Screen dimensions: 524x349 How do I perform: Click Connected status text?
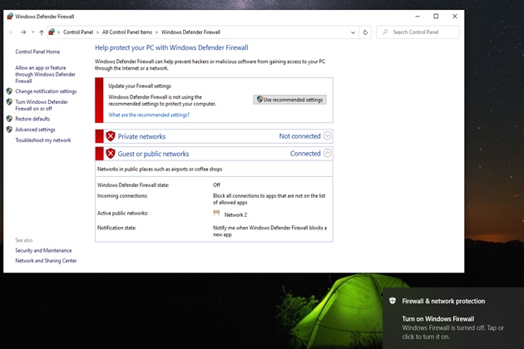[x=305, y=153]
